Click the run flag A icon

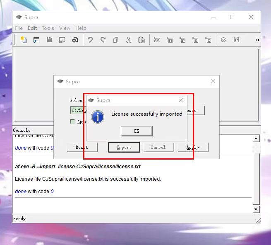(x=170, y=40)
